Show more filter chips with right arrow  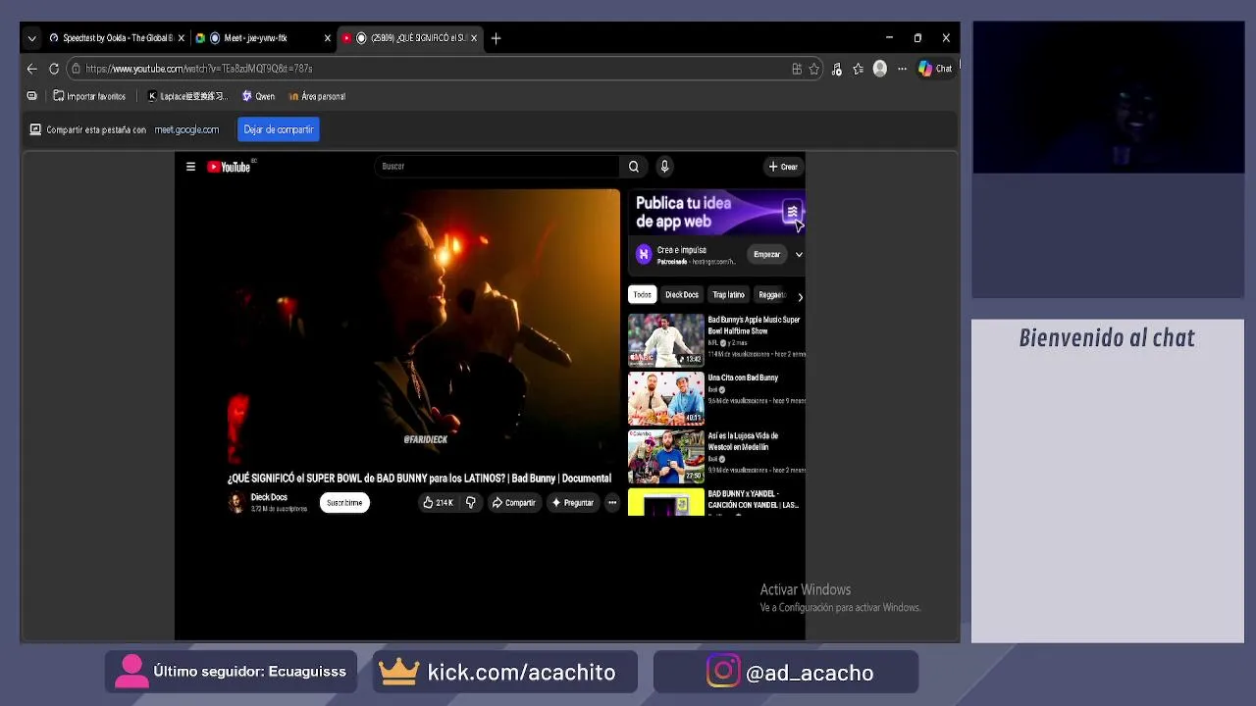[800, 296]
